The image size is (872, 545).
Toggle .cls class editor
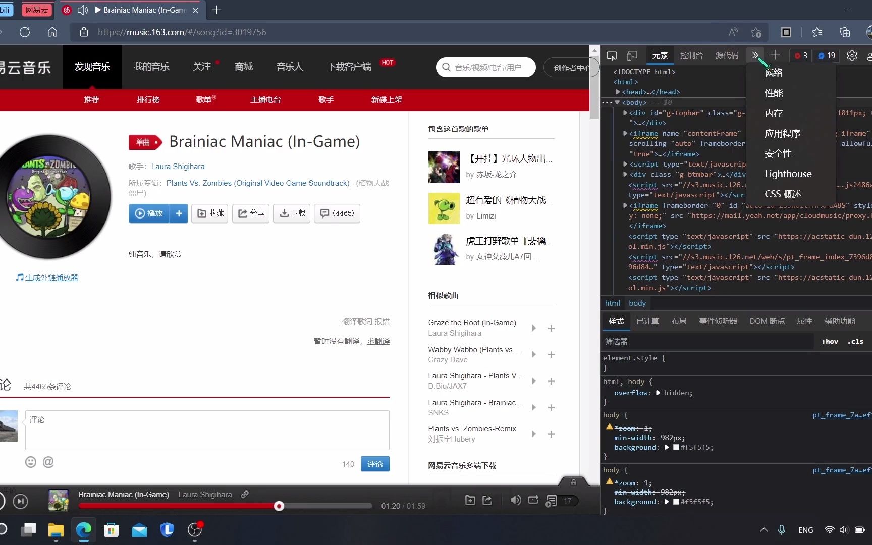tap(855, 341)
